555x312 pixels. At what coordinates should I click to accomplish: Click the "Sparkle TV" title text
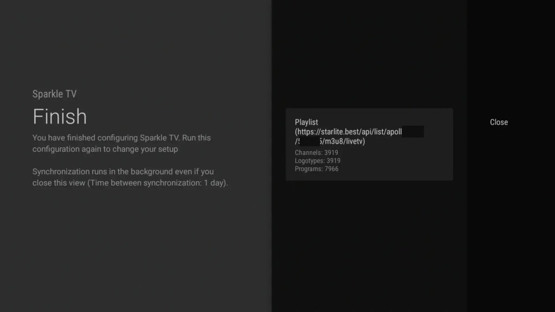55,94
